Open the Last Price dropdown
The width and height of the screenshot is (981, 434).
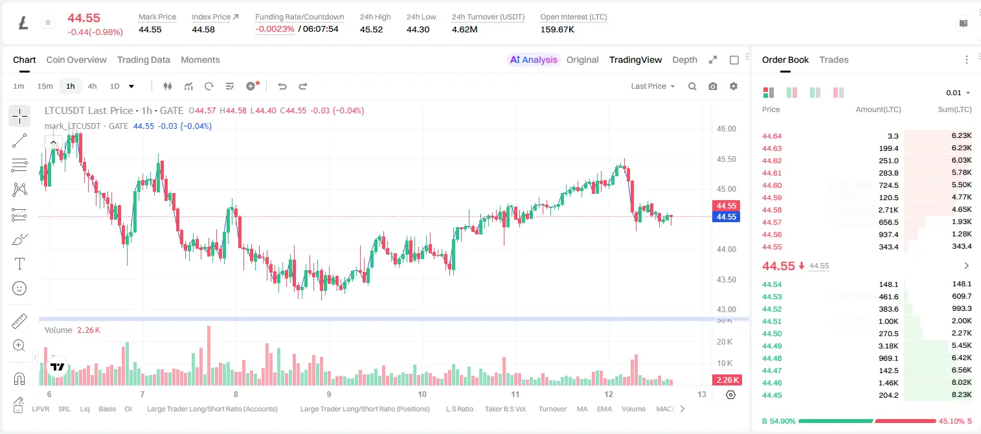tap(653, 86)
